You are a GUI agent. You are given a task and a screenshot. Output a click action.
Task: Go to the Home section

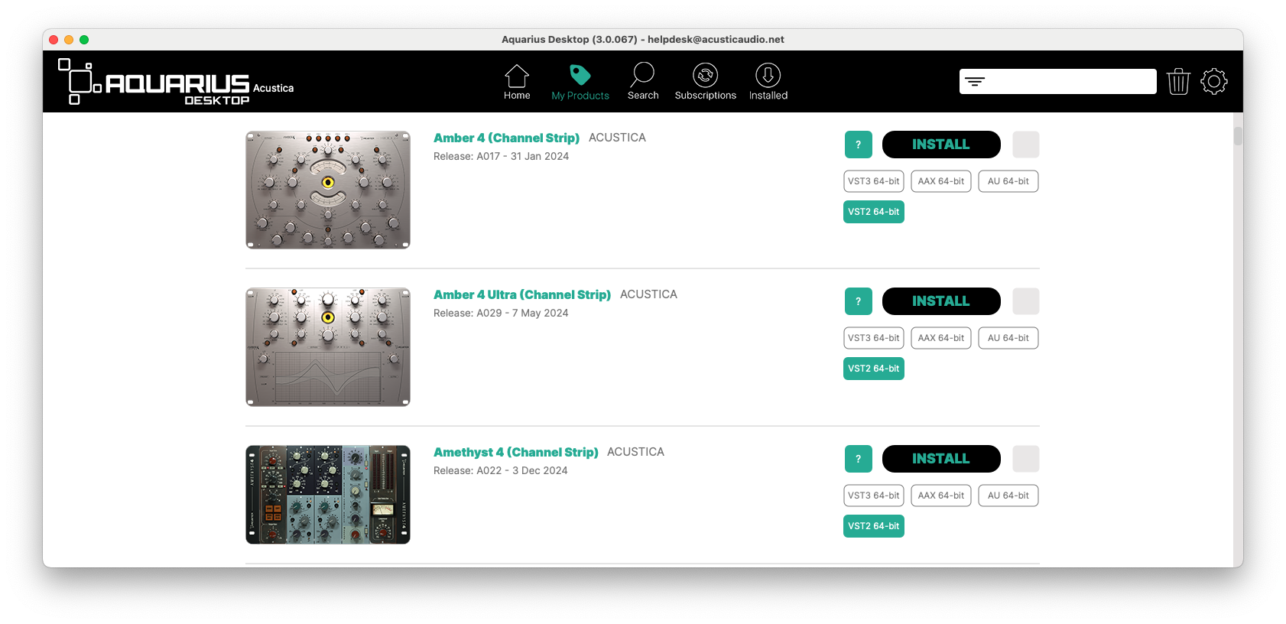click(x=517, y=82)
